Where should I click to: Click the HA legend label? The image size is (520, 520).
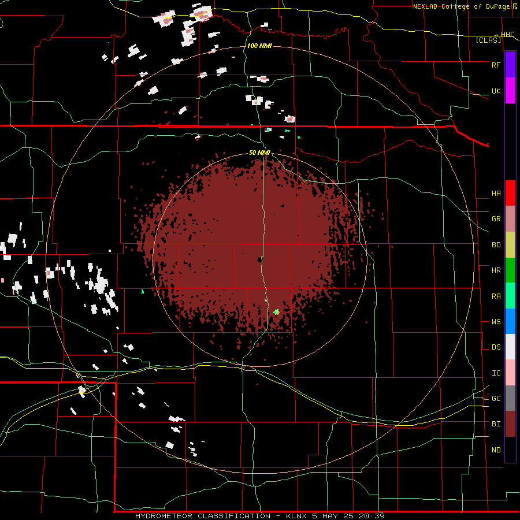(496, 194)
